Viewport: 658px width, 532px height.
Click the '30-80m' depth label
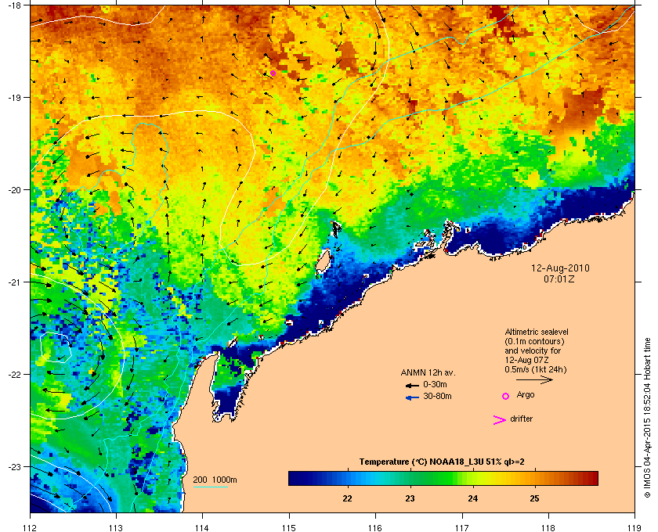437,396
